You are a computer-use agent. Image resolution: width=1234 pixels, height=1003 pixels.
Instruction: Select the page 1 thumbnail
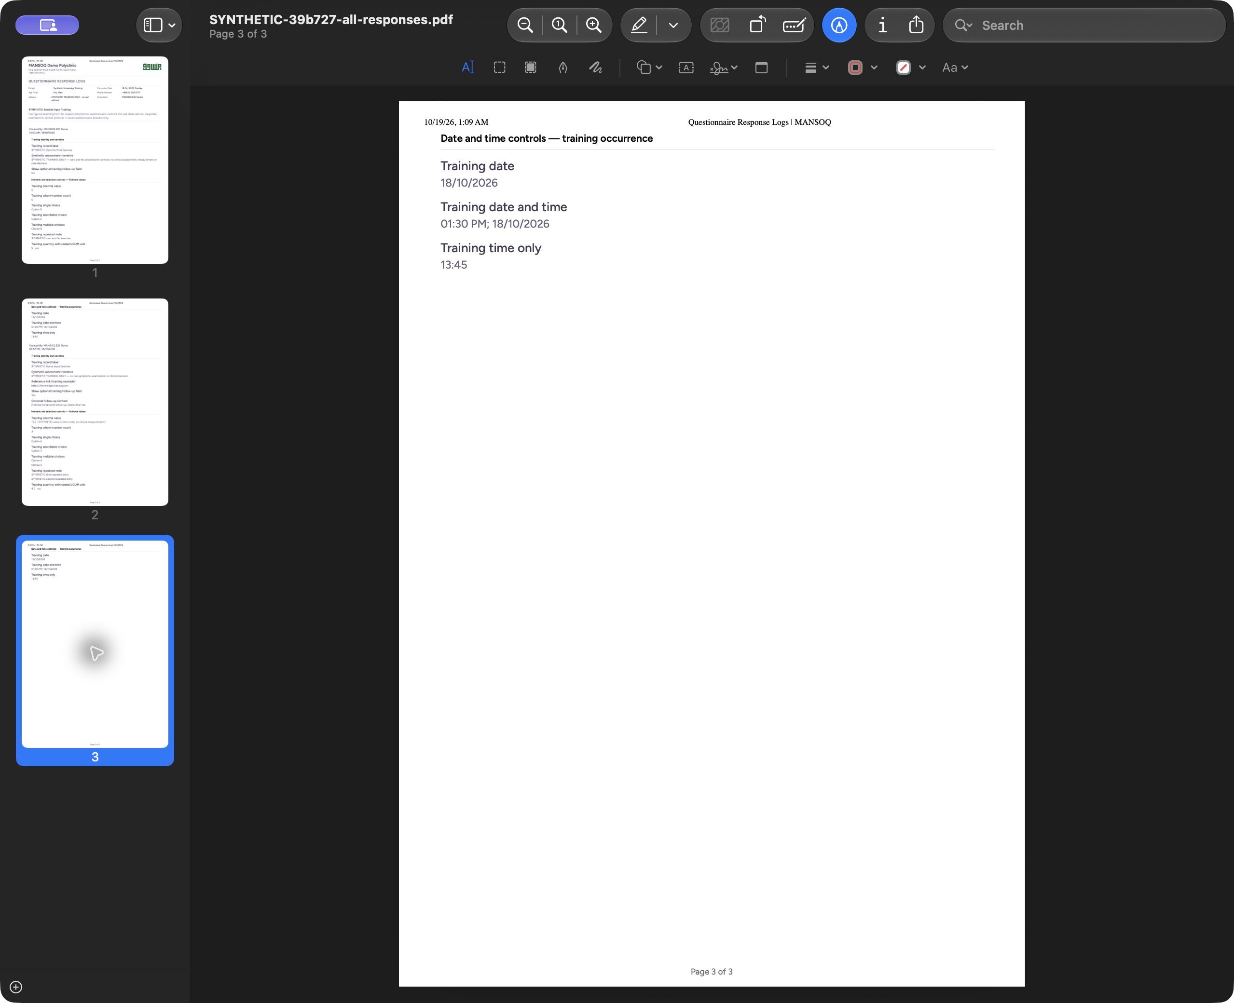(95, 160)
